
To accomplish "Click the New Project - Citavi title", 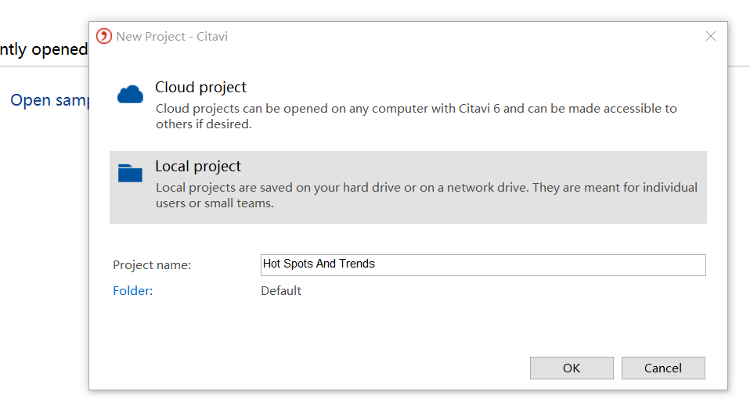I will [171, 36].
